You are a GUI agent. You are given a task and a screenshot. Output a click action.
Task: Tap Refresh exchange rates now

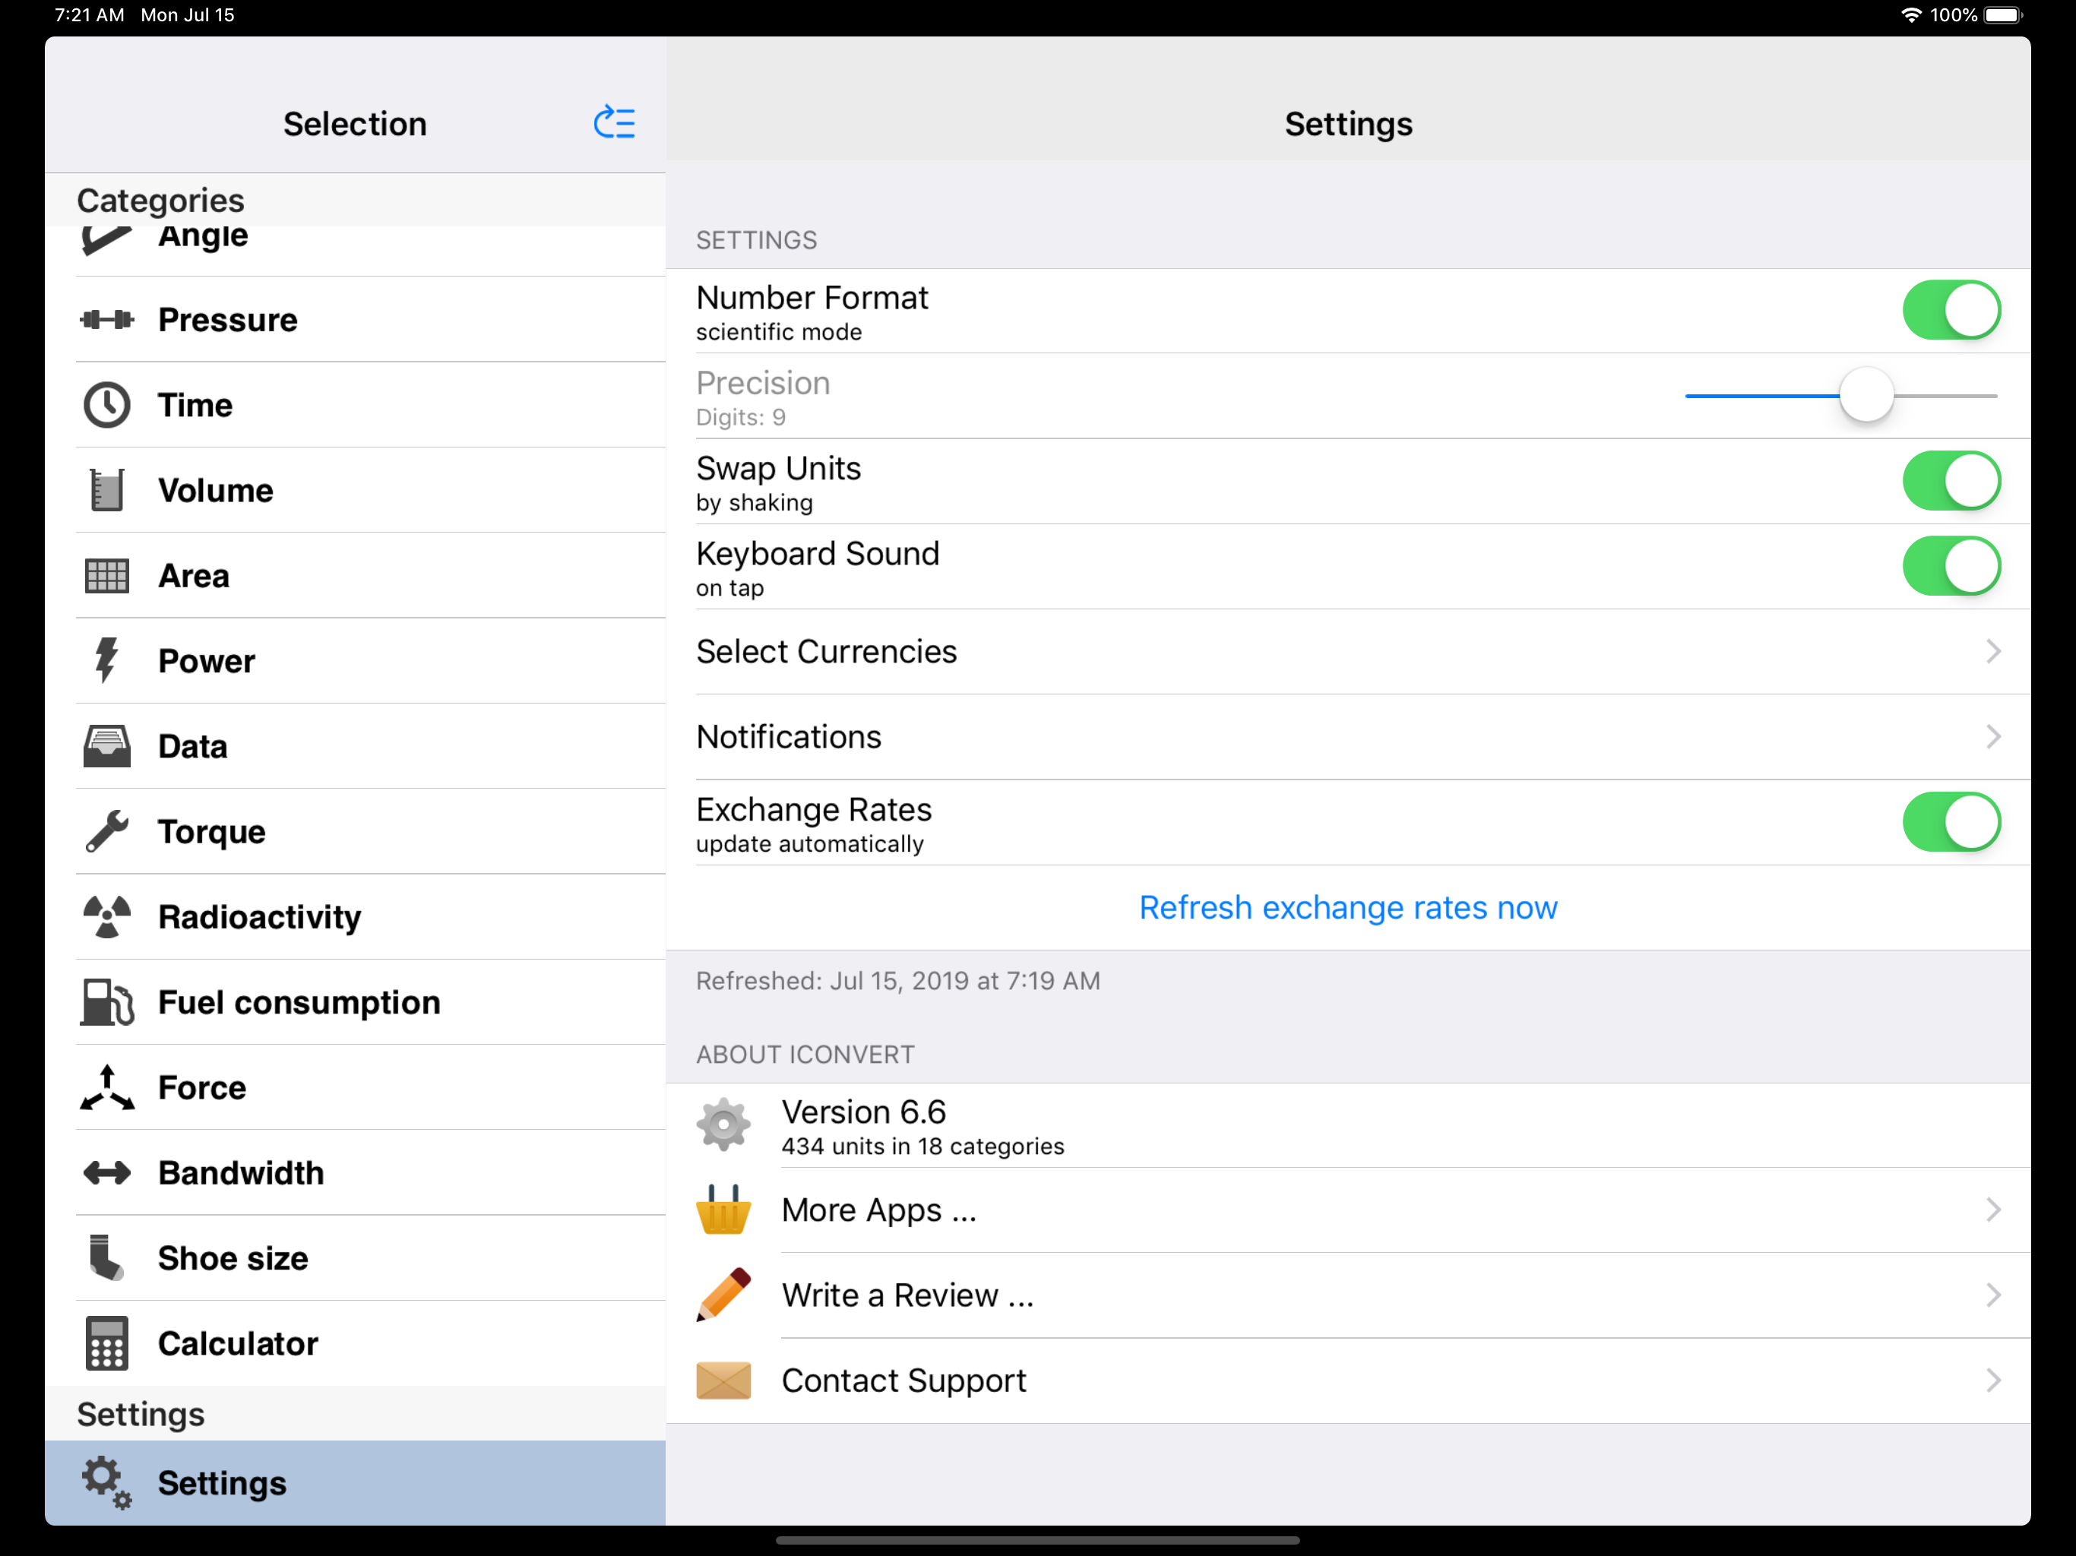[x=1348, y=907]
